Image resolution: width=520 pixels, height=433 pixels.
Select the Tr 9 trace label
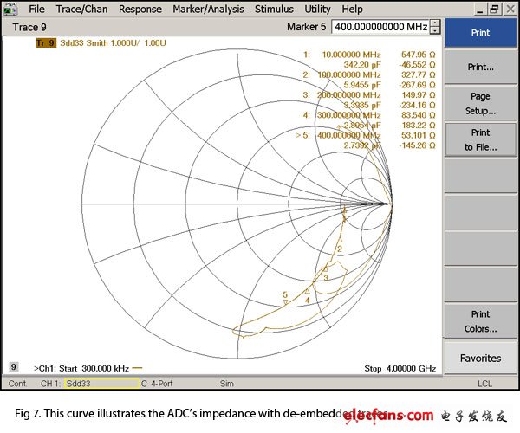46,42
